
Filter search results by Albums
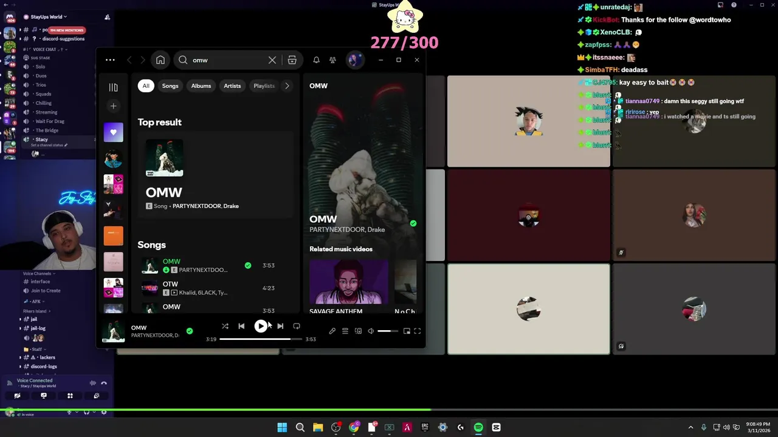tap(201, 86)
